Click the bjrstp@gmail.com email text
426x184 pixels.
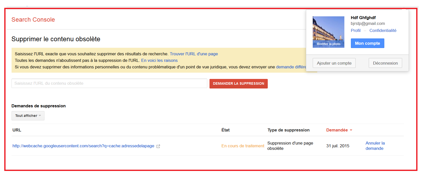point(368,23)
